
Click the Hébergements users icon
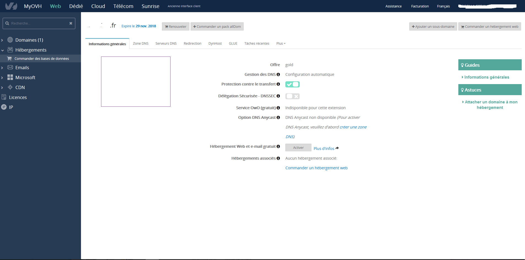[x=10, y=50]
